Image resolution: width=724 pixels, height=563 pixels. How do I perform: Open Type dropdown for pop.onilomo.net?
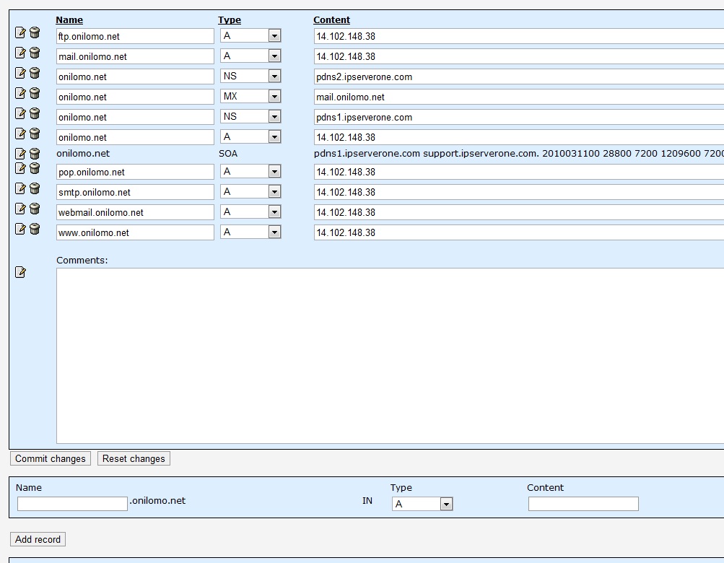pos(250,171)
